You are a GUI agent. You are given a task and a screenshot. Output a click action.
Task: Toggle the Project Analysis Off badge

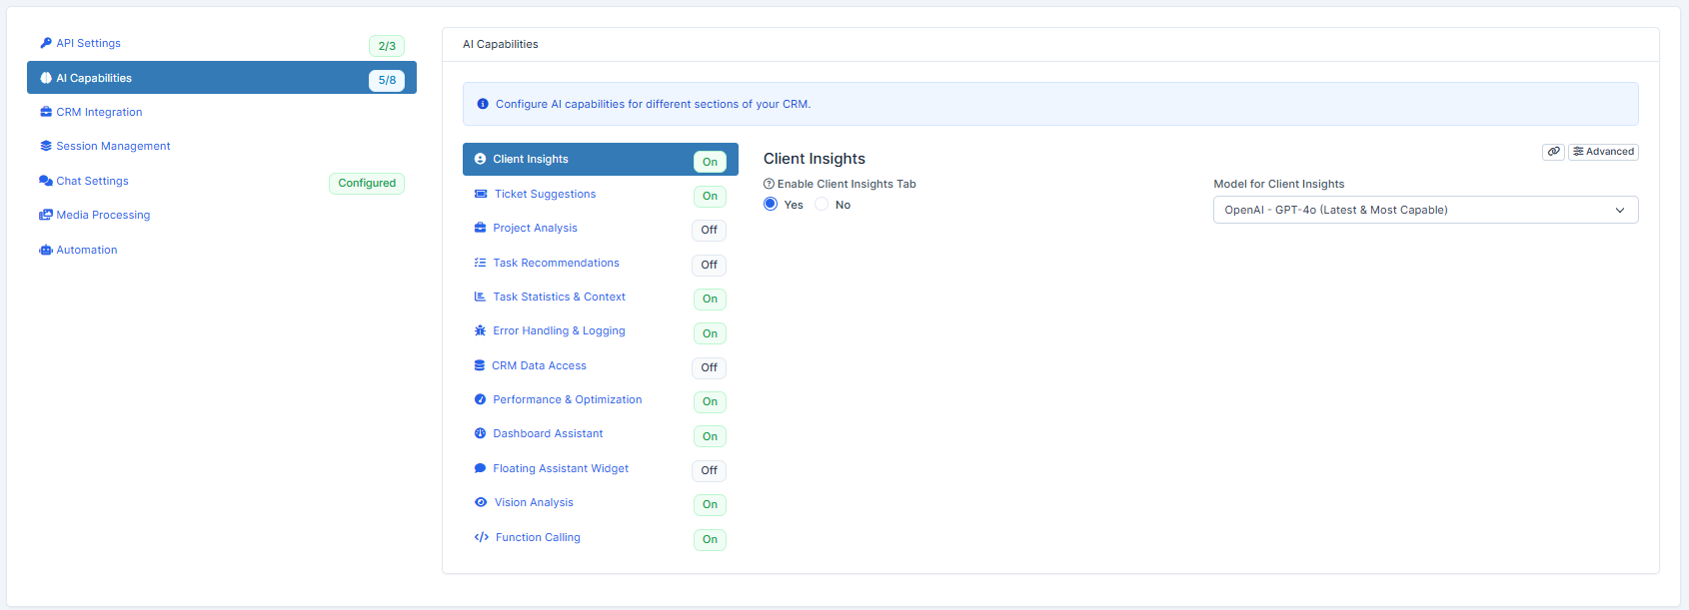pyautogui.click(x=709, y=230)
